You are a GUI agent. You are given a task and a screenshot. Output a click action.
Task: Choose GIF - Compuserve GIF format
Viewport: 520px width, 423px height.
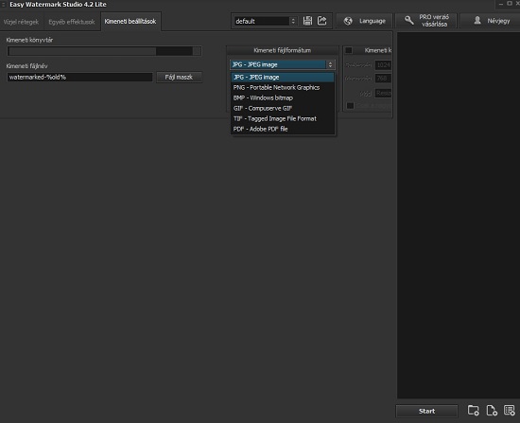coord(283,108)
